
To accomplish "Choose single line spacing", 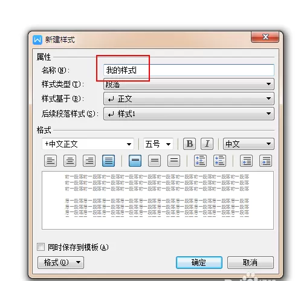I will point(135,161).
